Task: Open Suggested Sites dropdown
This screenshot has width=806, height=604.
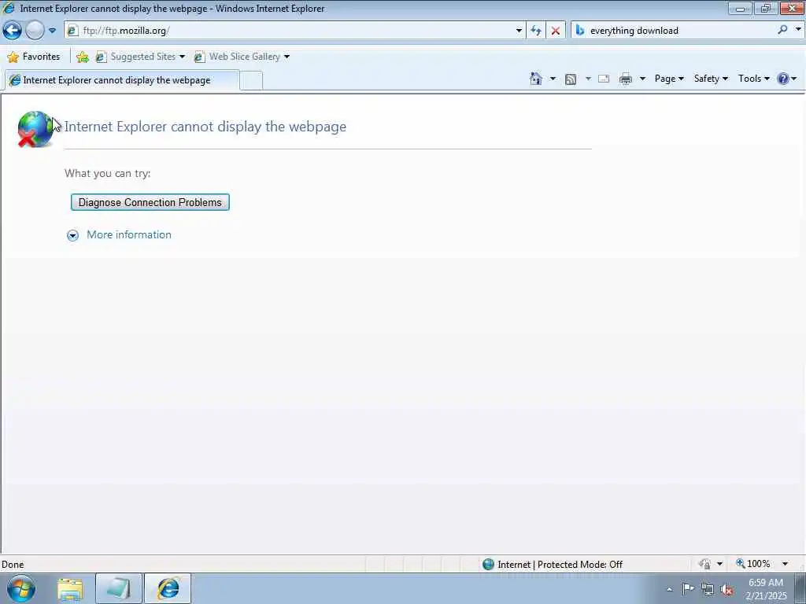Action: click(x=140, y=57)
